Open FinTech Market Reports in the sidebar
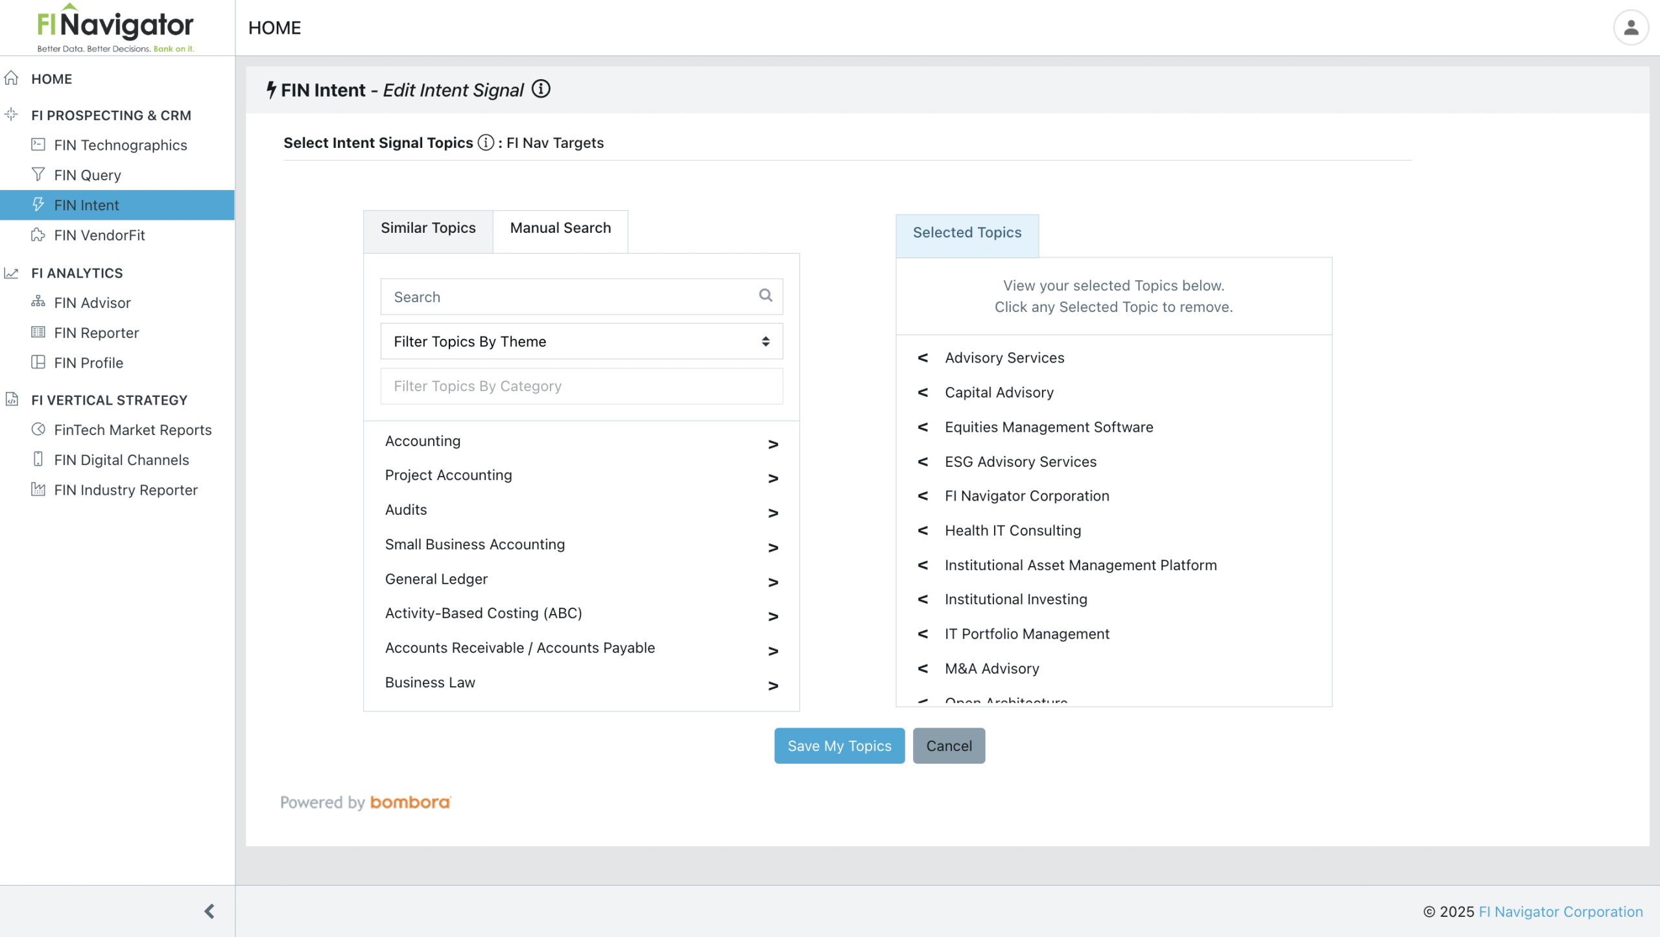The width and height of the screenshot is (1660, 937). [133, 430]
